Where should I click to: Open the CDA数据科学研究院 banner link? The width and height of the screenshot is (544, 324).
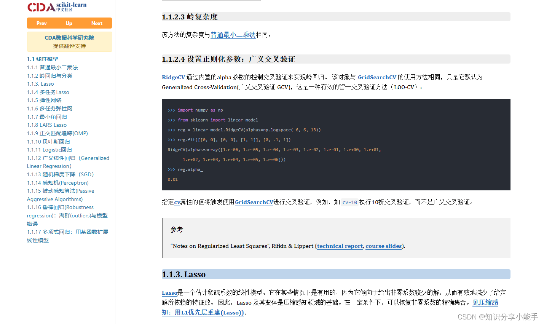pyautogui.click(x=69, y=38)
